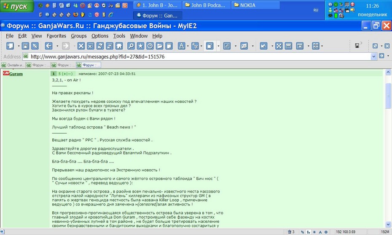Viewport: 392px width, 235px height.
Task: Expand the Tile windows dropdown arrow
Action: 322,46
